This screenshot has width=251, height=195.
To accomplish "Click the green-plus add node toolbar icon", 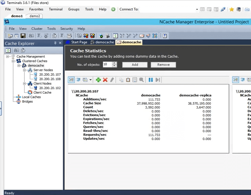I will [x=101, y=36].
